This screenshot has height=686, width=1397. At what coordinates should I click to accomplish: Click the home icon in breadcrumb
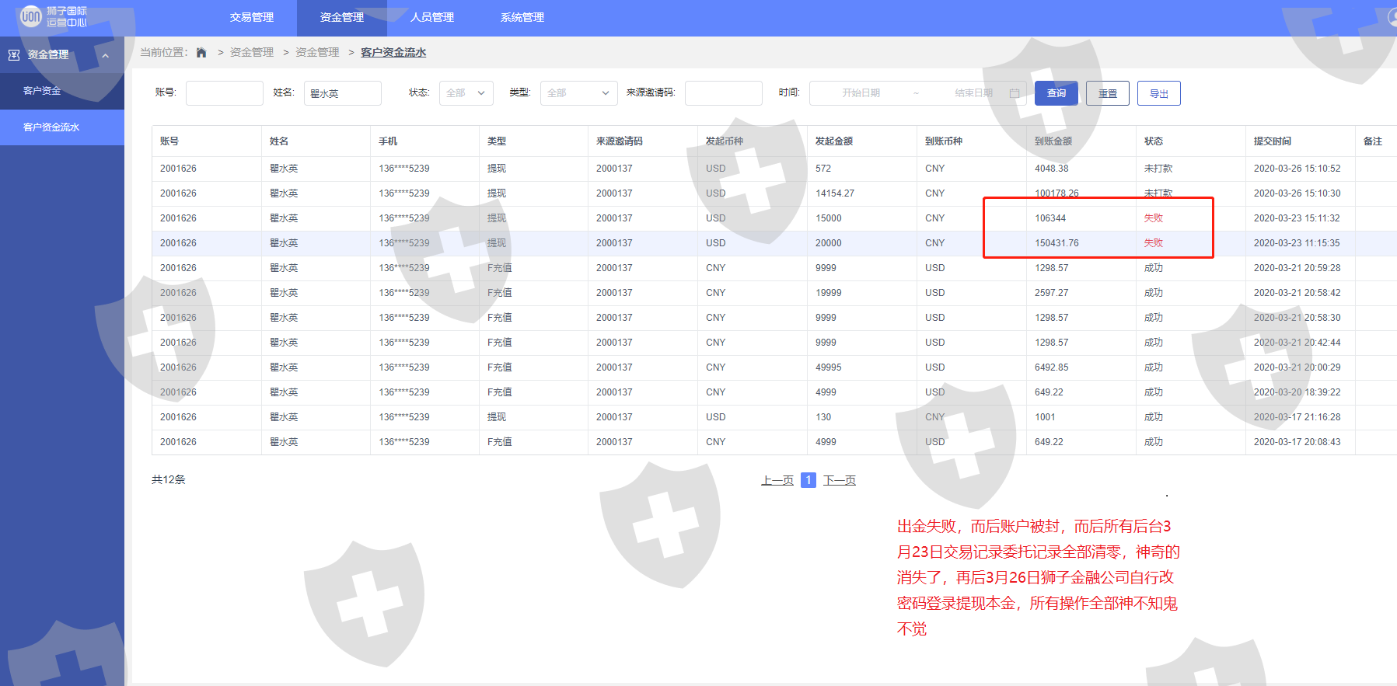[x=201, y=53]
